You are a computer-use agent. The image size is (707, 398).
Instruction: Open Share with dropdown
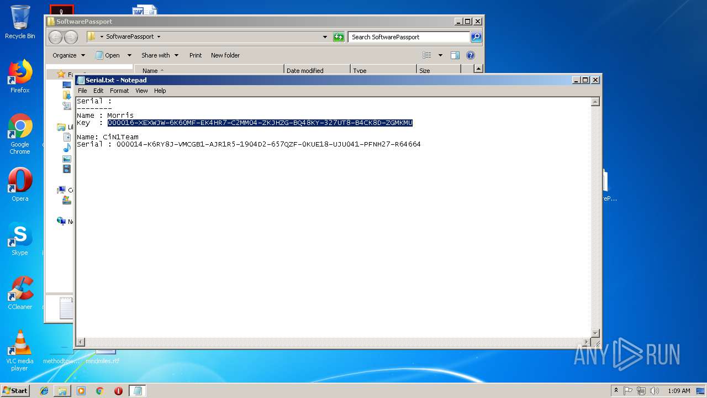[x=160, y=55]
